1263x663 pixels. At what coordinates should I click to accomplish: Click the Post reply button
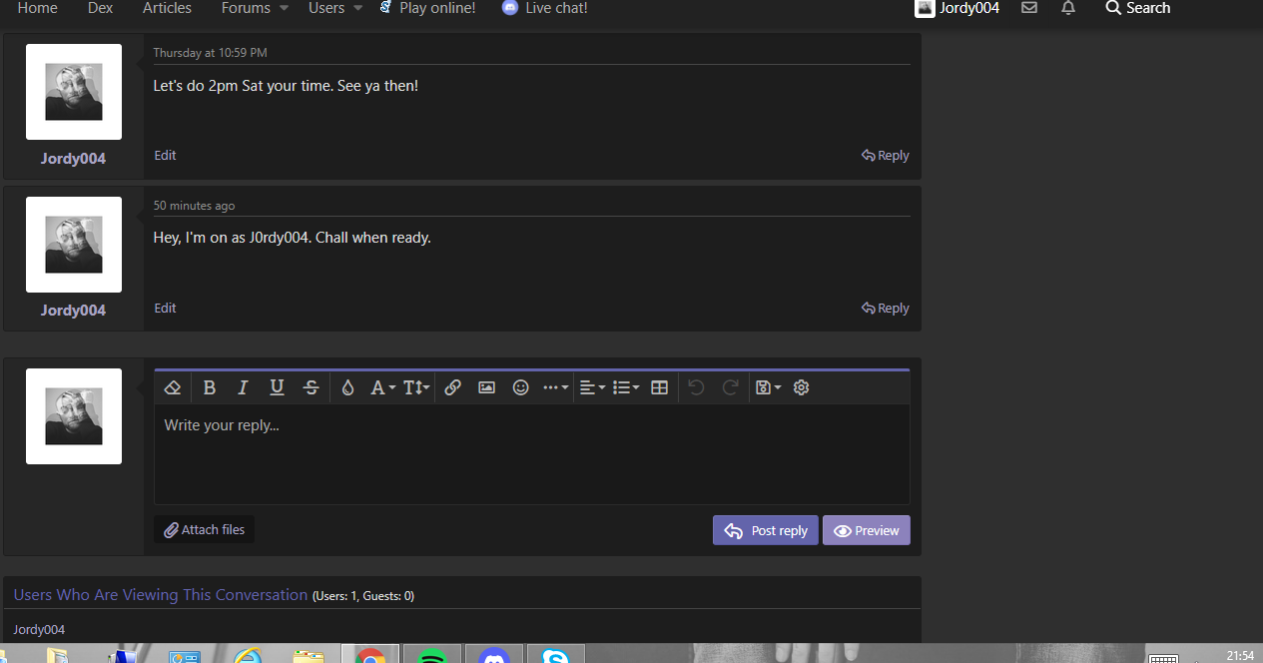tap(766, 530)
